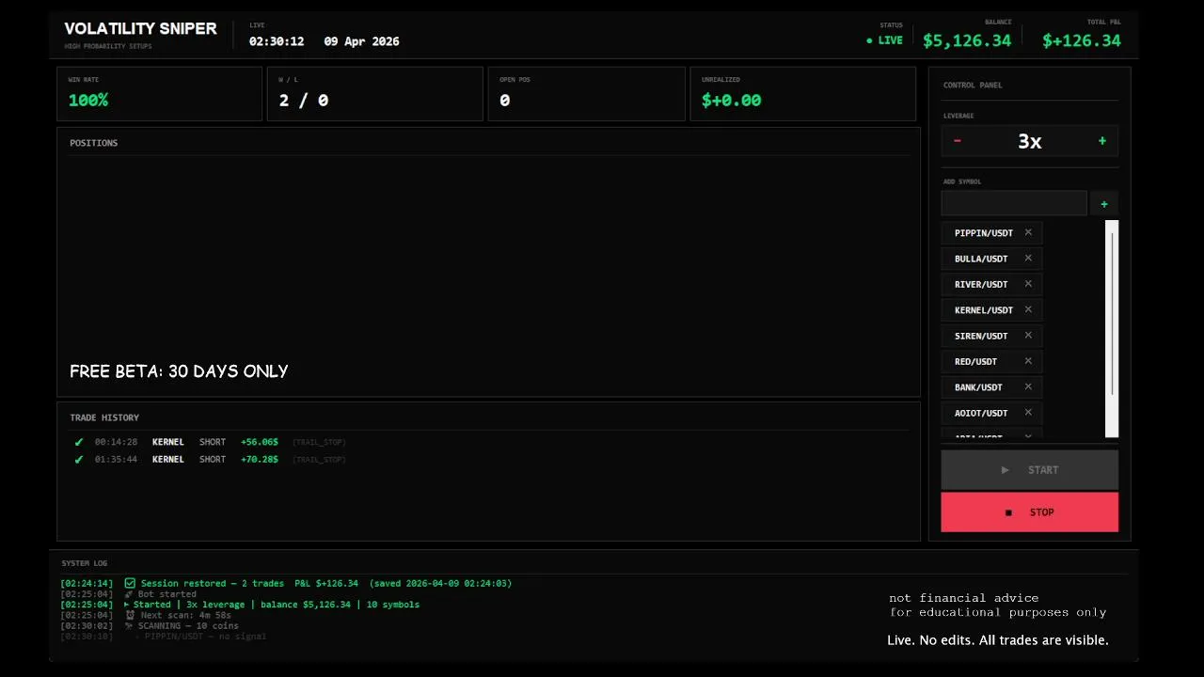The image size is (1204, 677).
Task: Click KERNEL in the 00:14:28 trade row
Action: [x=168, y=442]
